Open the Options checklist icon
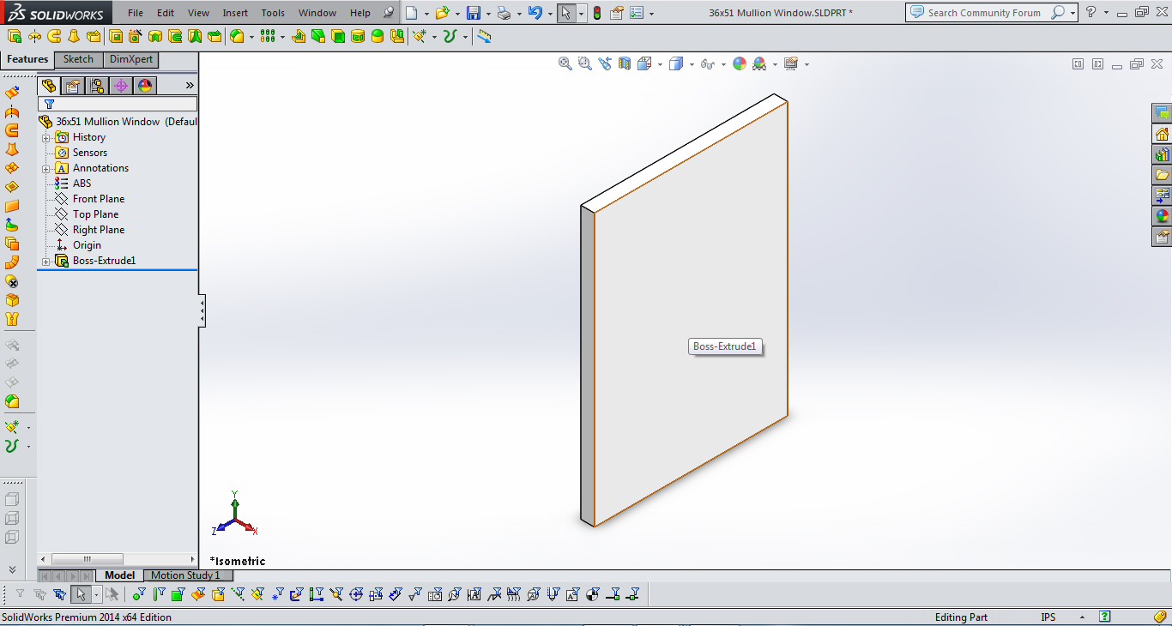This screenshot has height=626, width=1172. [636, 13]
